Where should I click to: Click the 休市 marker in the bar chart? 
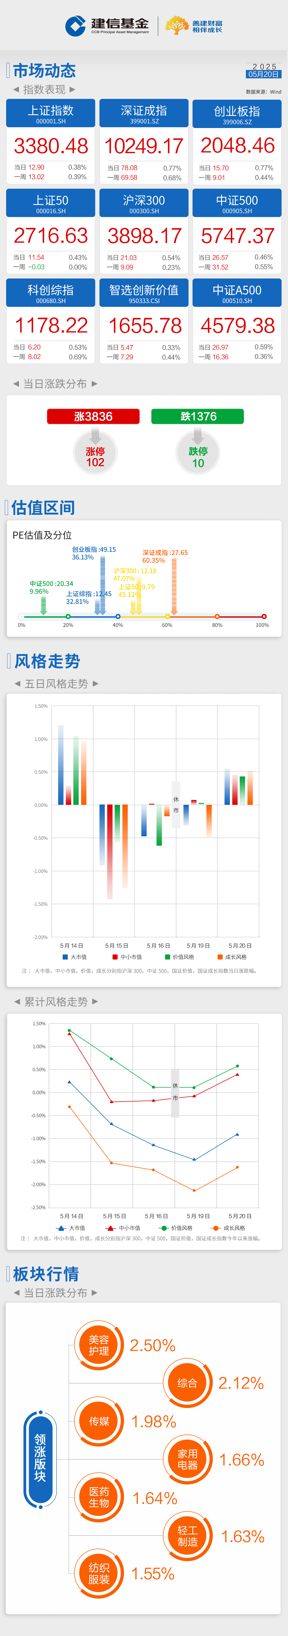[176, 805]
